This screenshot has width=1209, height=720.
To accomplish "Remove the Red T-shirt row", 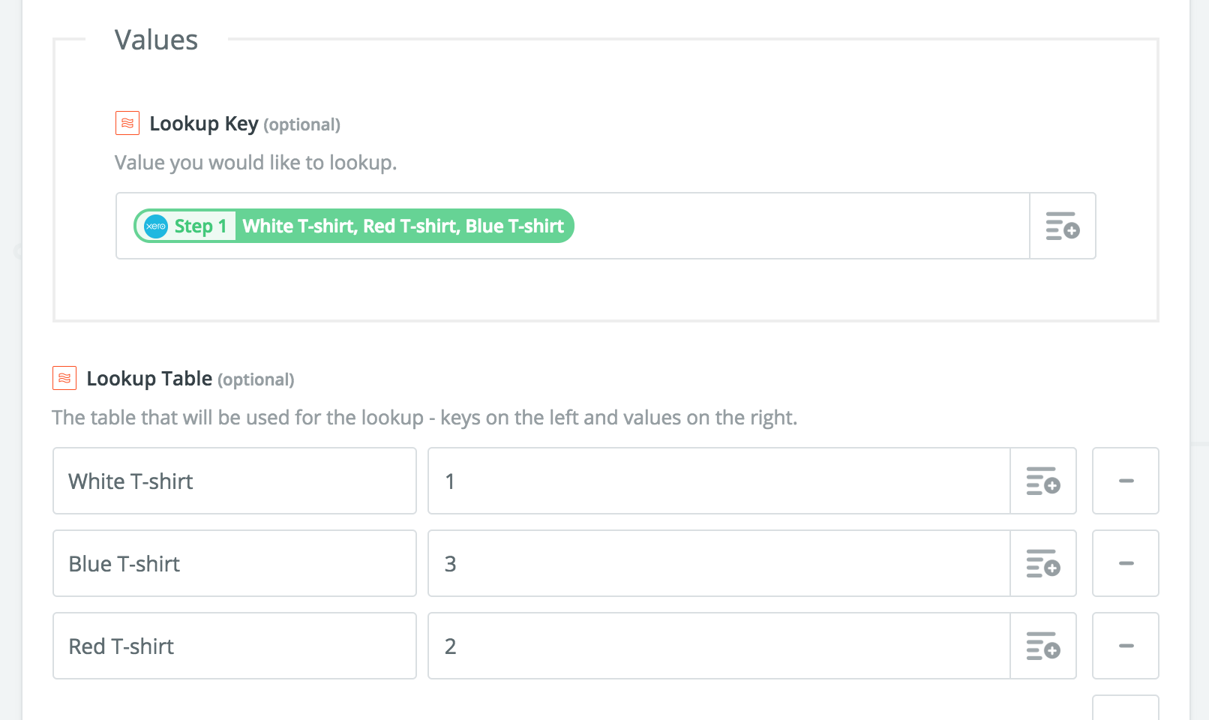I will click(1126, 646).
